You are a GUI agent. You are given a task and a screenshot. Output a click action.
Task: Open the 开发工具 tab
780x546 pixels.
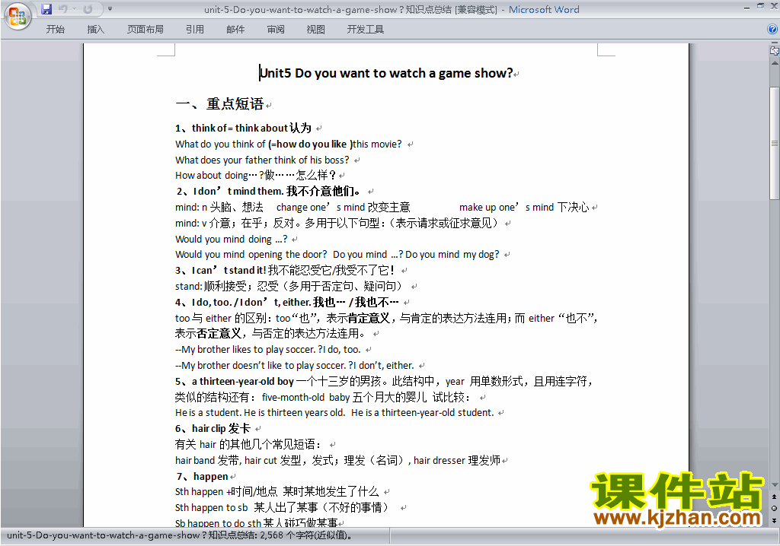tap(366, 30)
